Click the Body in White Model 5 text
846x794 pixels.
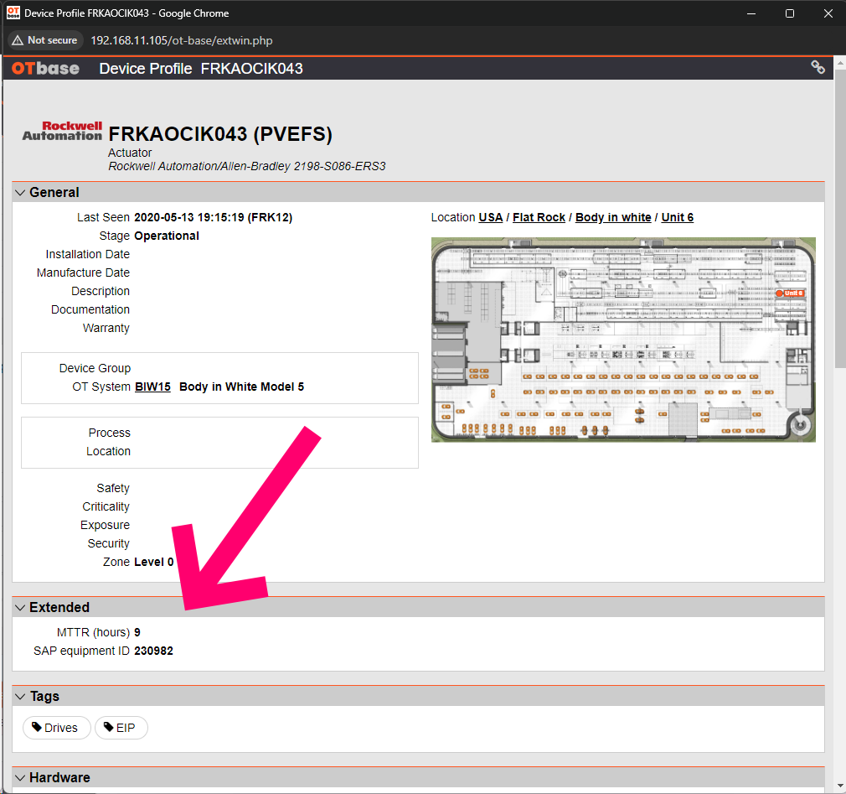pyautogui.click(x=242, y=387)
